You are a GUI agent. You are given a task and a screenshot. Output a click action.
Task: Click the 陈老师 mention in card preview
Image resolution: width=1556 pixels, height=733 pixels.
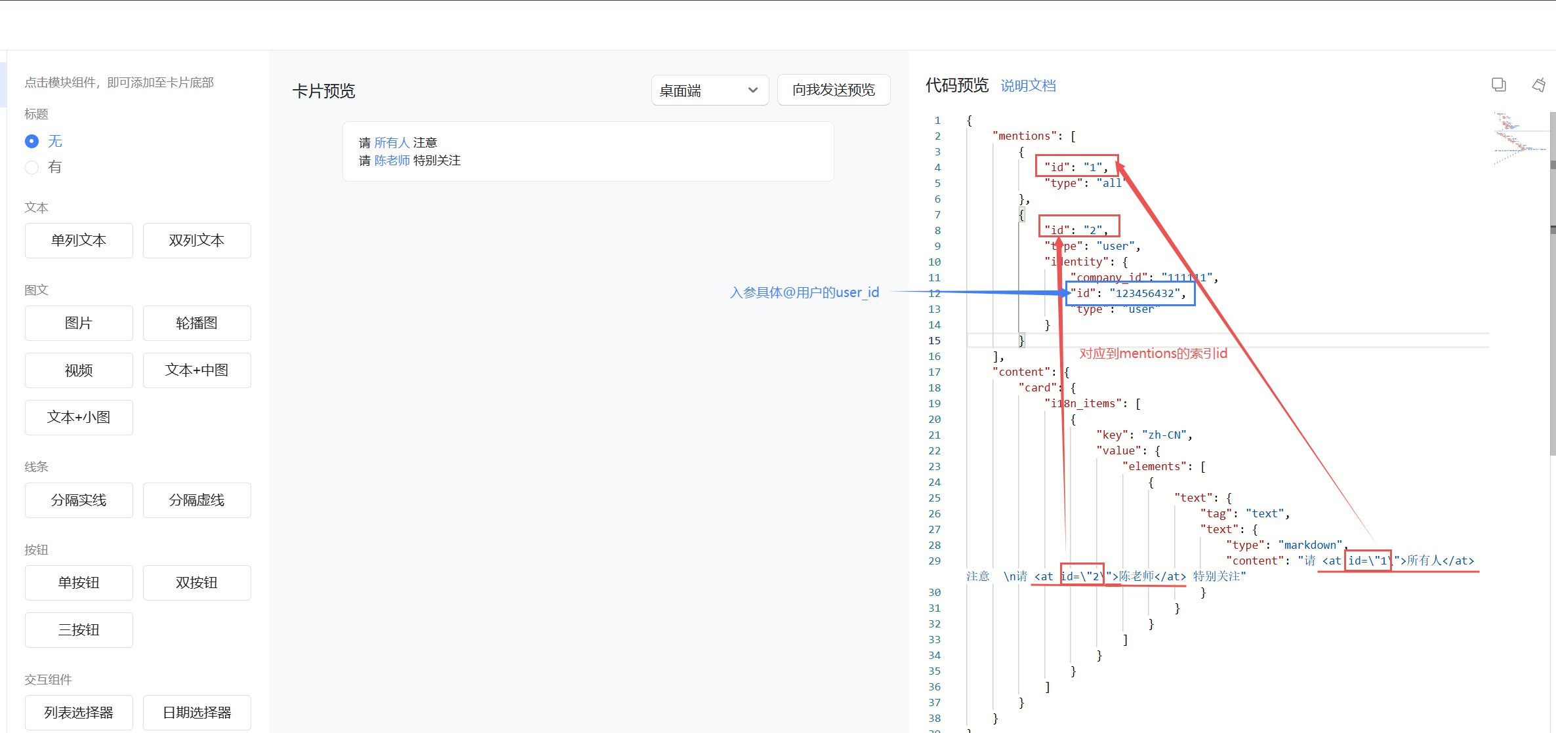coord(392,161)
